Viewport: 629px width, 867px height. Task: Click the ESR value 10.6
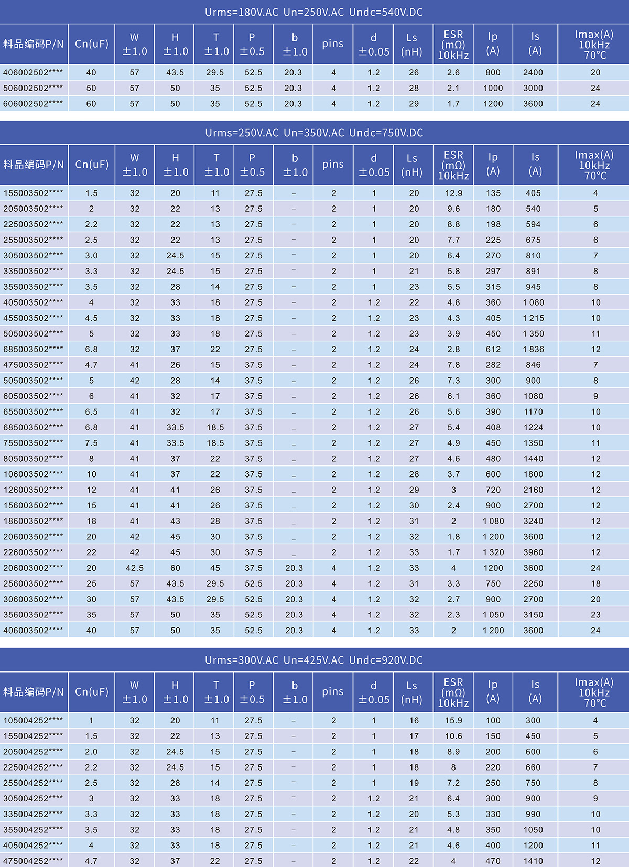[x=453, y=736]
